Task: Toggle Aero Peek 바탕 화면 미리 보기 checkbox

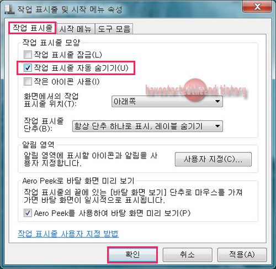Action: [x=28, y=213]
